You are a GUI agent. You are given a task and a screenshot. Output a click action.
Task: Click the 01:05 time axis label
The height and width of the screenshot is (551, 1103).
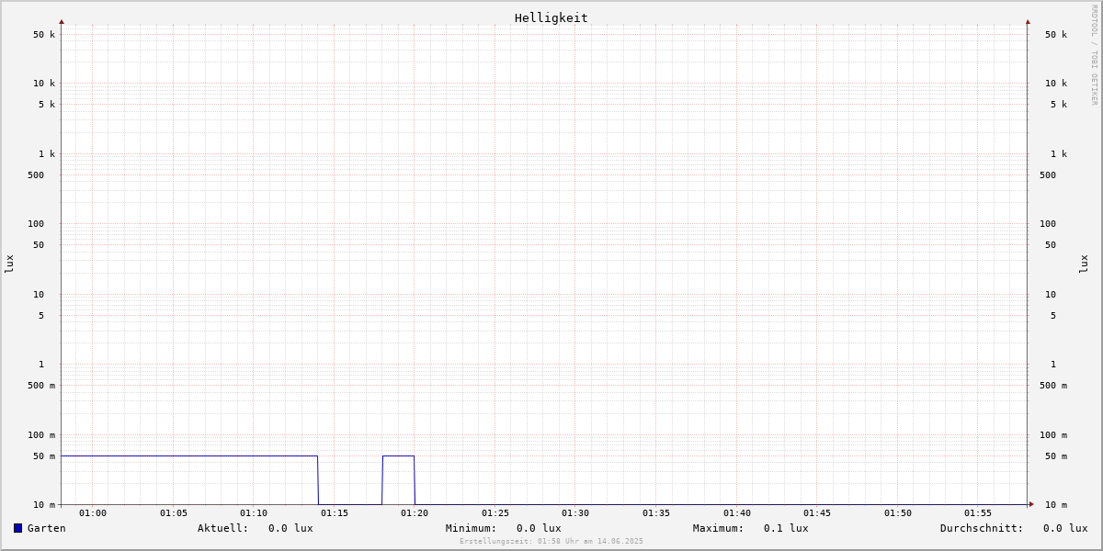tap(174, 513)
